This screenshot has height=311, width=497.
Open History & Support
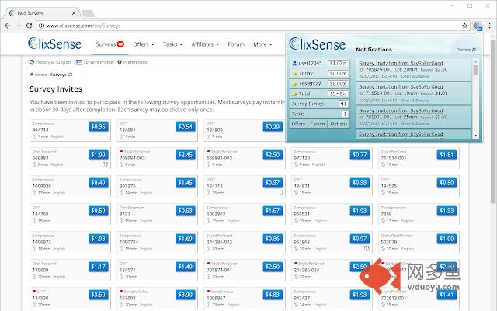[x=50, y=62]
